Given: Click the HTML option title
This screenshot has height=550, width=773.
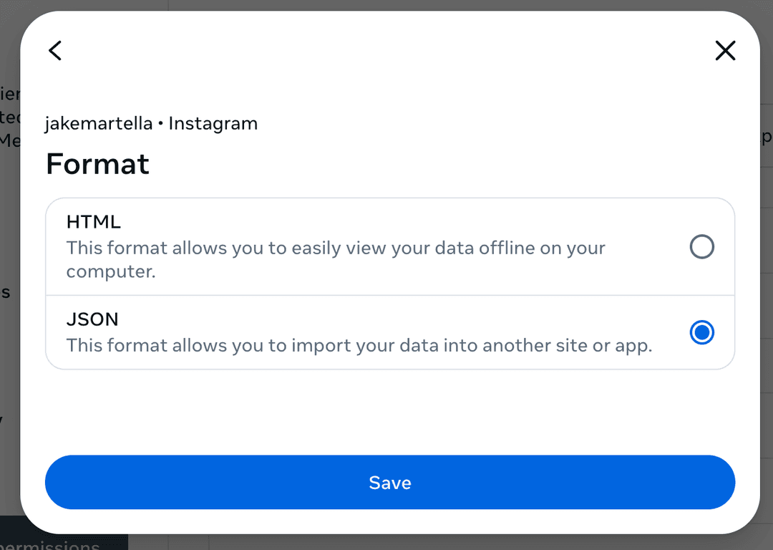Looking at the screenshot, I should pyautogui.click(x=94, y=222).
